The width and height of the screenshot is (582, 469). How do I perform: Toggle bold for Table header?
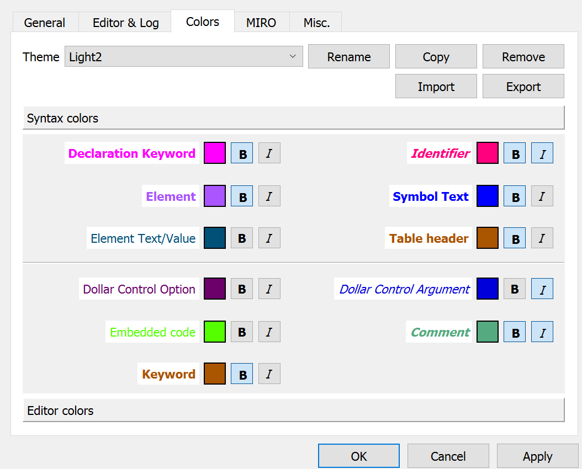pyautogui.click(x=515, y=238)
